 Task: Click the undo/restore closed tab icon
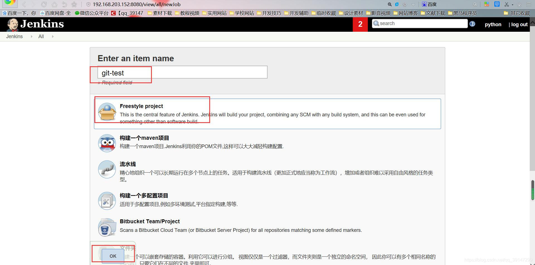pyautogui.click(x=64, y=4)
